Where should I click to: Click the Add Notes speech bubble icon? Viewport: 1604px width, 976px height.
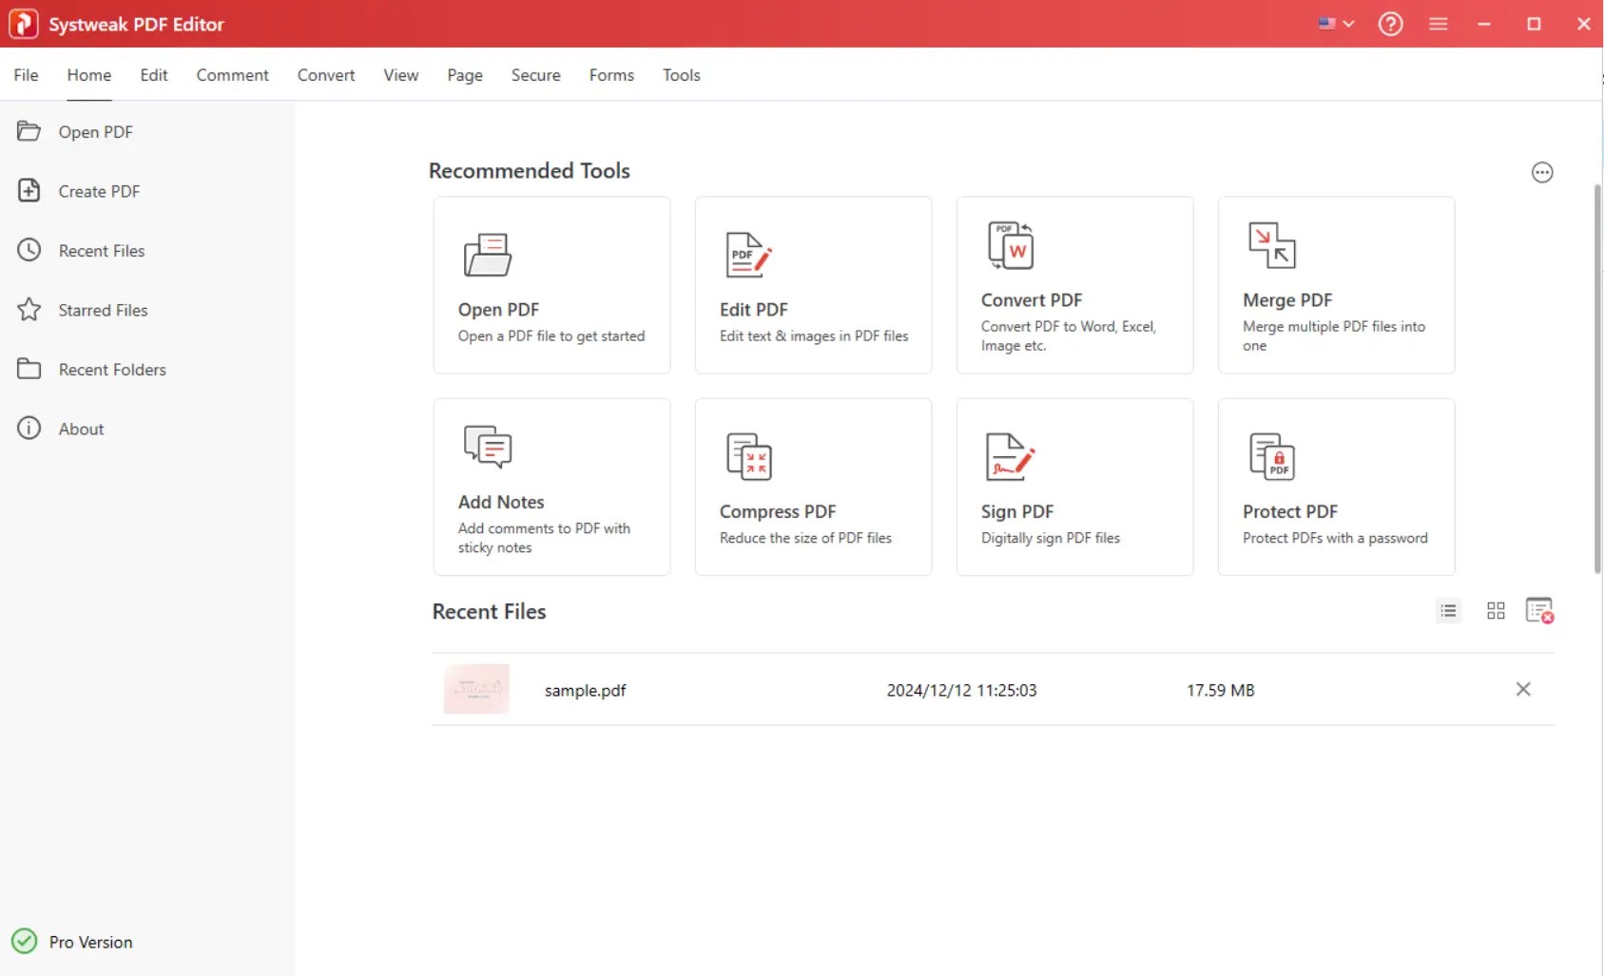pos(488,447)
